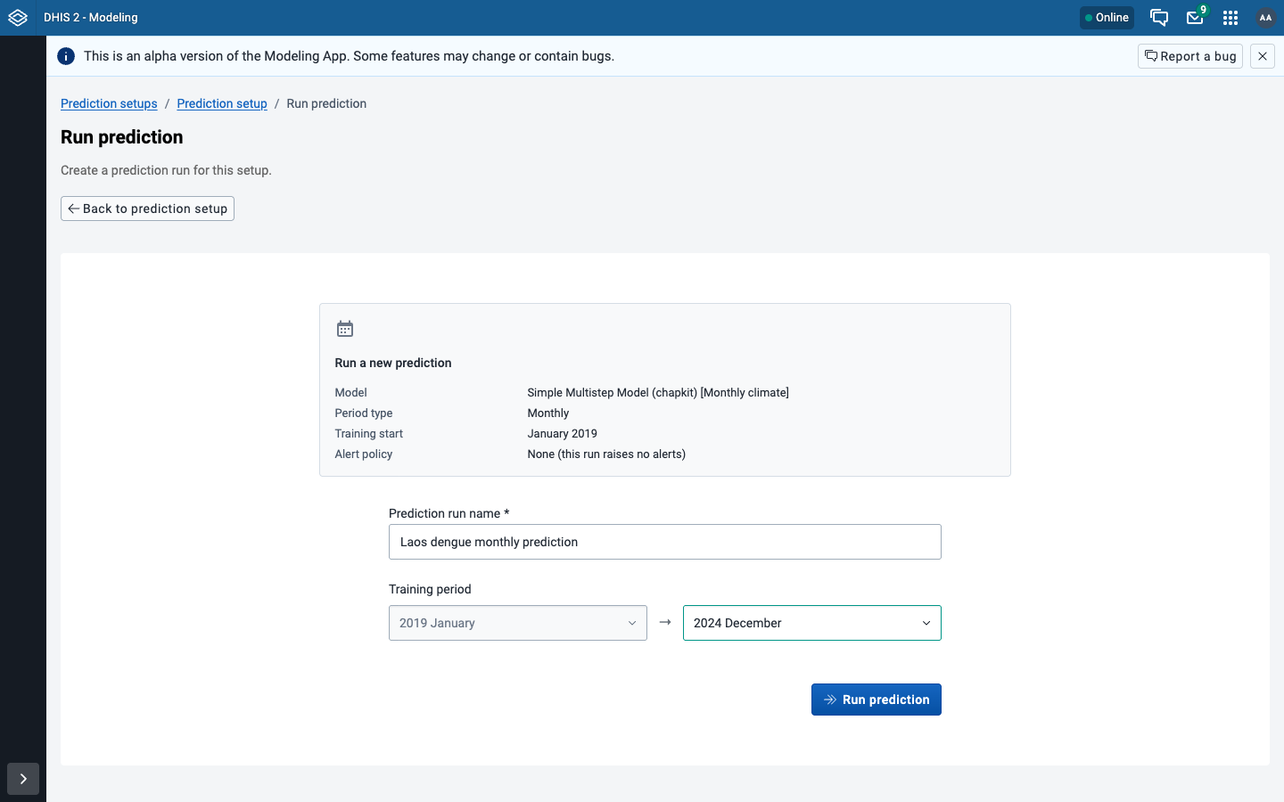Open the AA user profile avatar
The height and width of the screenshot is (802, 1284).
pos(1265,18)
